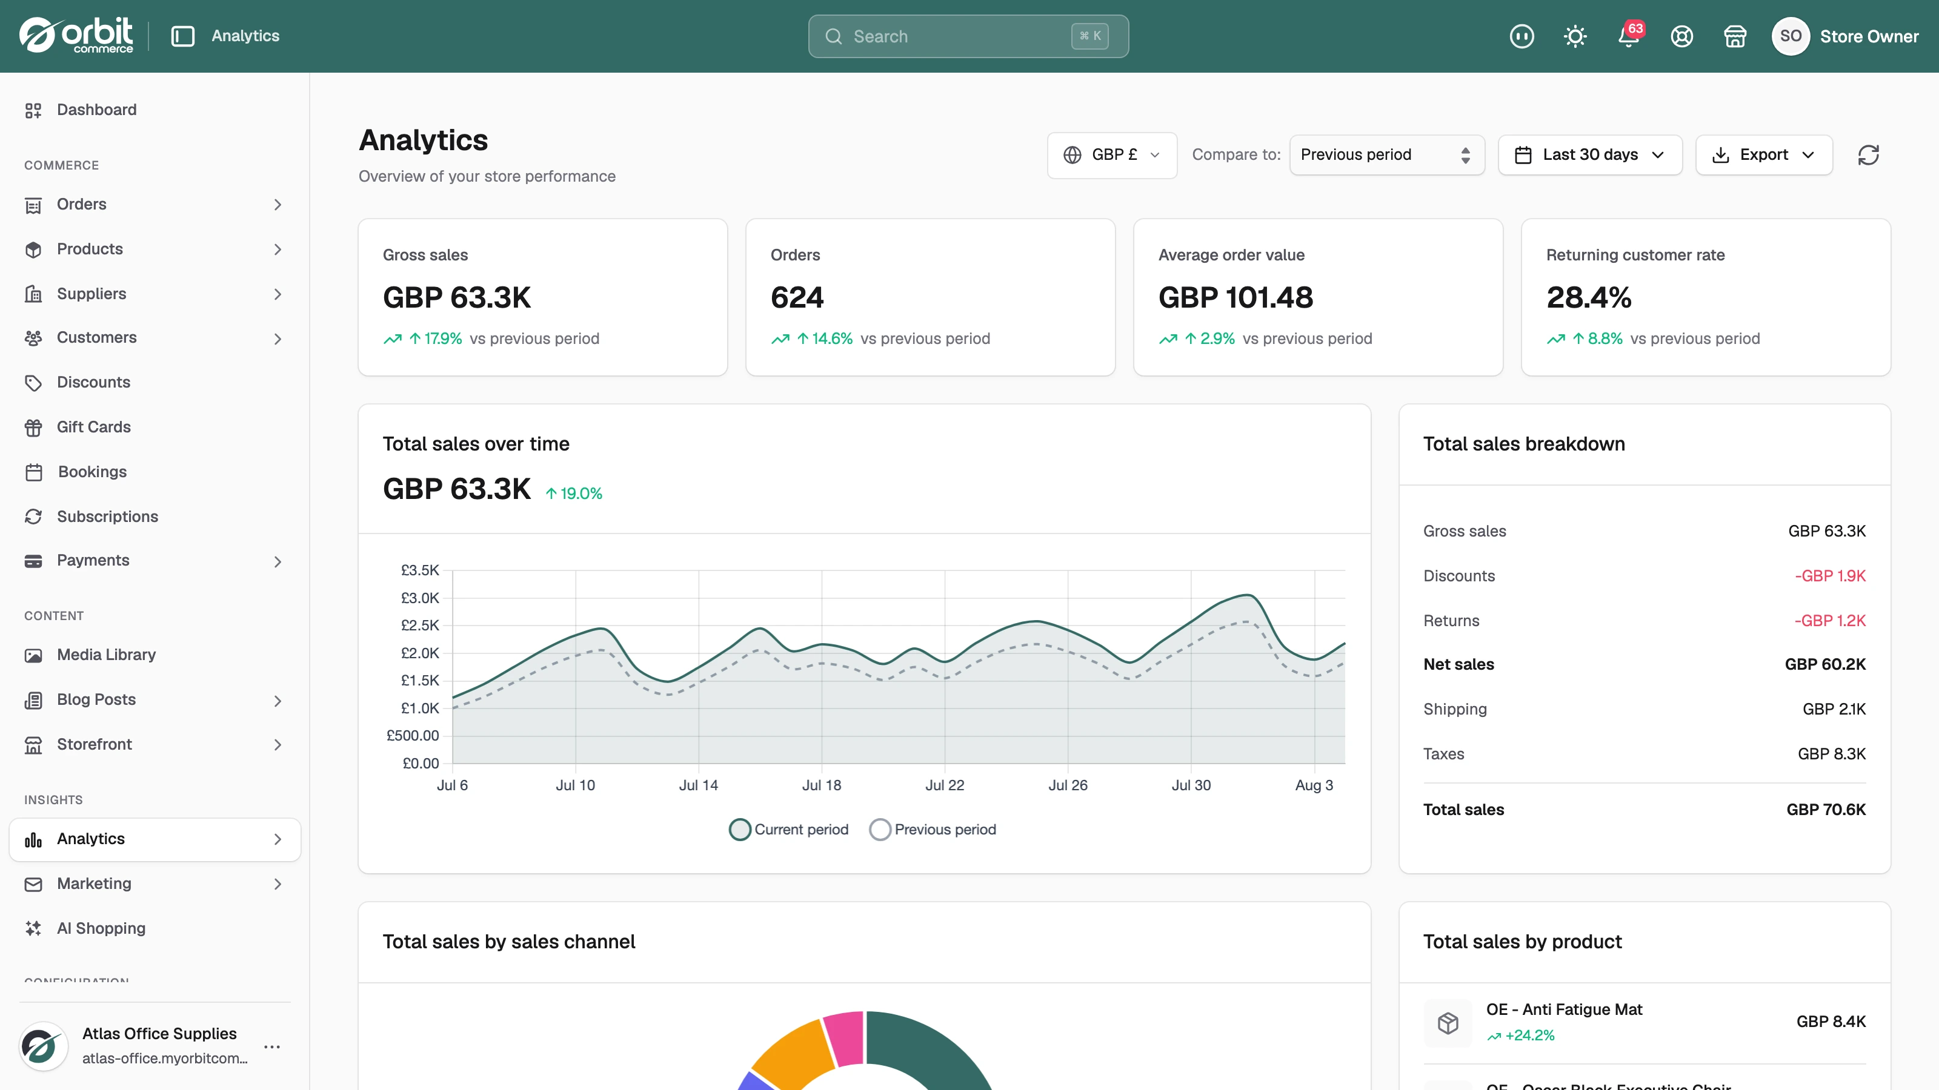Click the AI Shopping sparkle icon
The image size is (1939, 1090).
[33, 929]
